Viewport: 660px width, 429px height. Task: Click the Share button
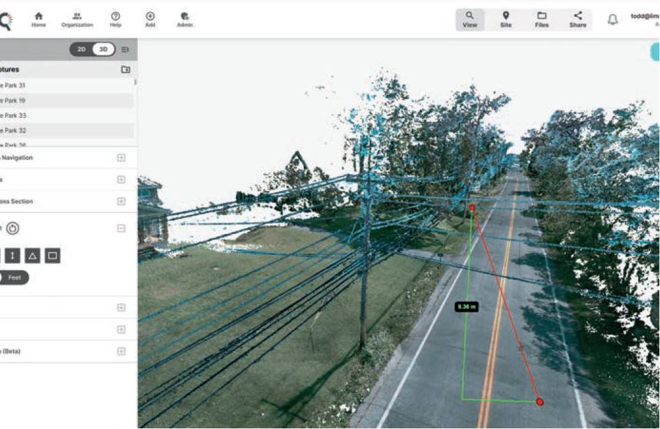pos(577,20)
